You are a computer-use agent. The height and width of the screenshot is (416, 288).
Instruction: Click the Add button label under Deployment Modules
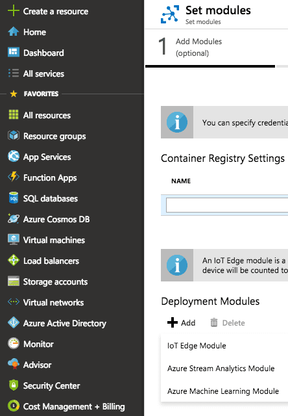[188, 323]
